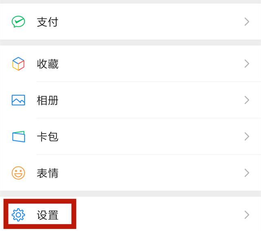Viewport: 261px width, 231px height.
Task: Select the 收藏 menu entry
Action: 47,64
